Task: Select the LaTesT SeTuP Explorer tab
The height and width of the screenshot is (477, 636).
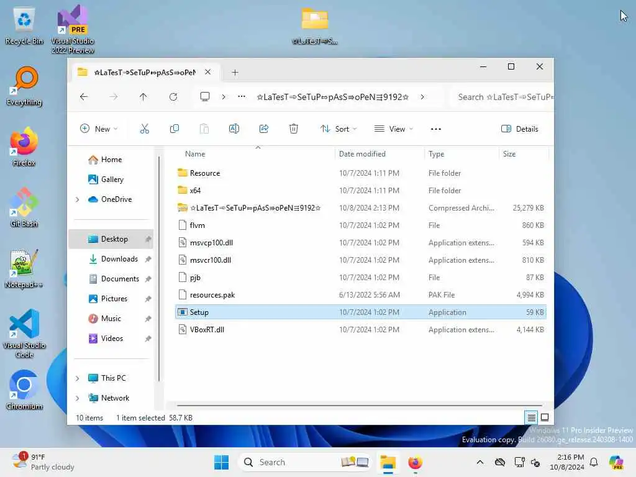Action: (x=144, y=72)
